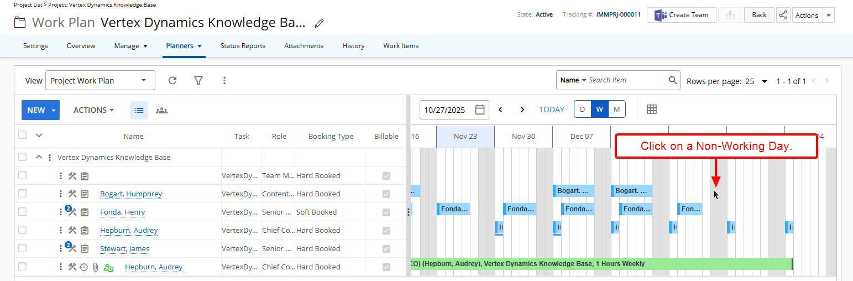Viewport: 853px width, 281px height.
Task: Open the Stewart, James link
Action: pos(124,248)
